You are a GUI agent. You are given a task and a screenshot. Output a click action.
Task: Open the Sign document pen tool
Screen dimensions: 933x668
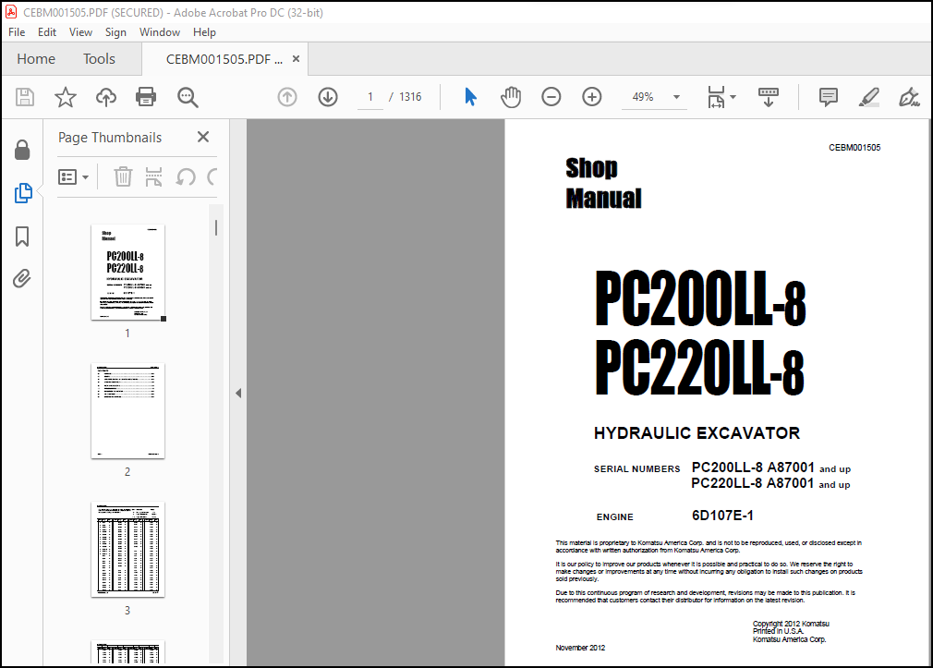click(909, 97)
